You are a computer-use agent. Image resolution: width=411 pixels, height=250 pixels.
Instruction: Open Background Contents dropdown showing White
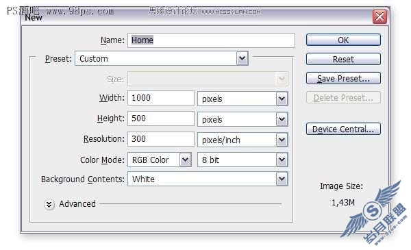coord(208,179)
